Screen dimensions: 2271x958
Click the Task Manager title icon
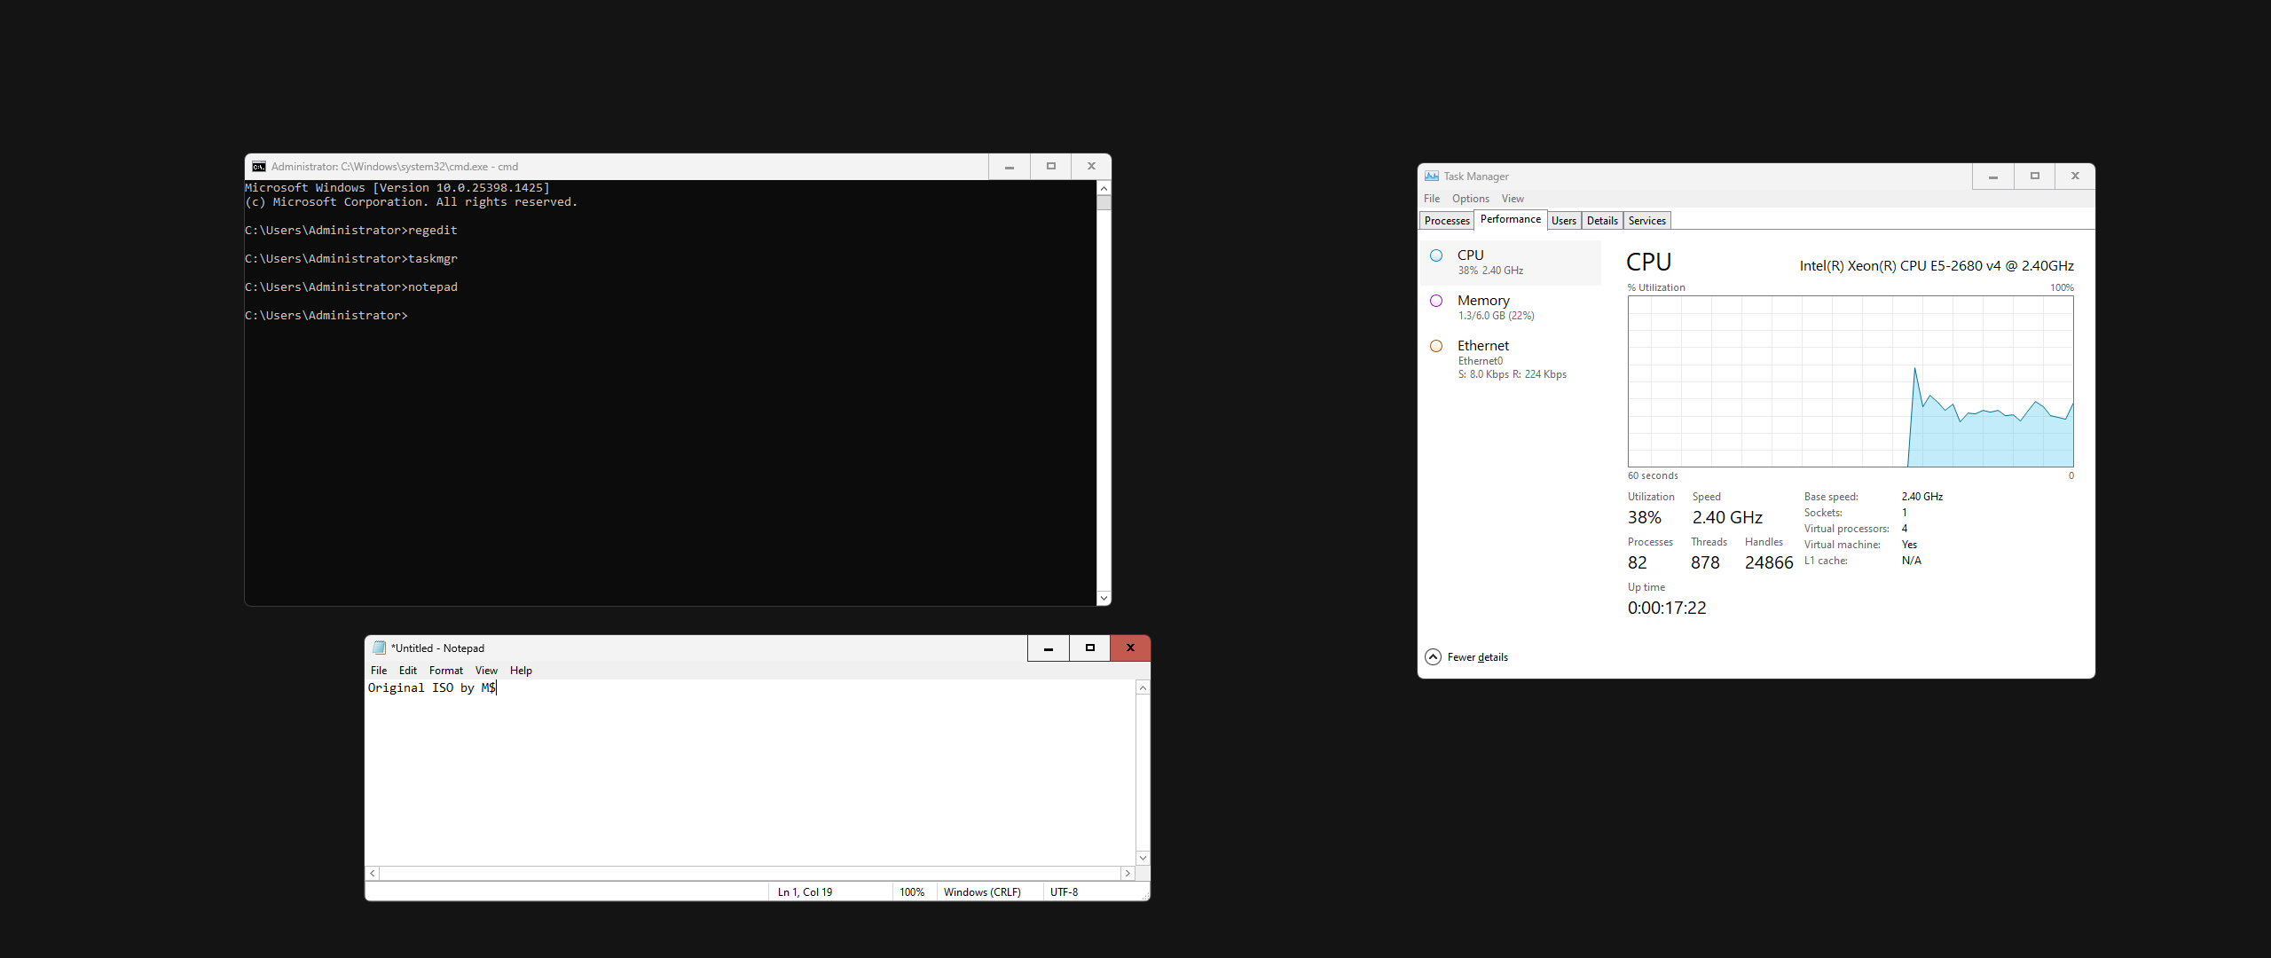coord(1431,177)
